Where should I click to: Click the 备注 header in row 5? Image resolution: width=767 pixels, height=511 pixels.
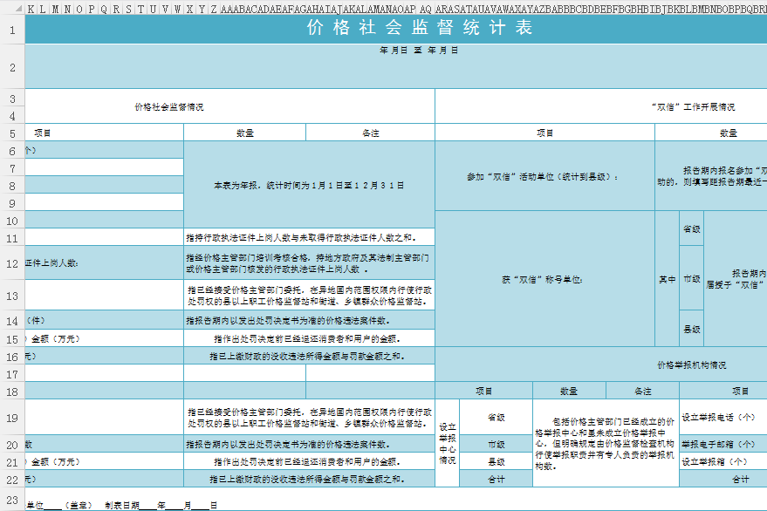pyautogui.click(x=370, y=133)
